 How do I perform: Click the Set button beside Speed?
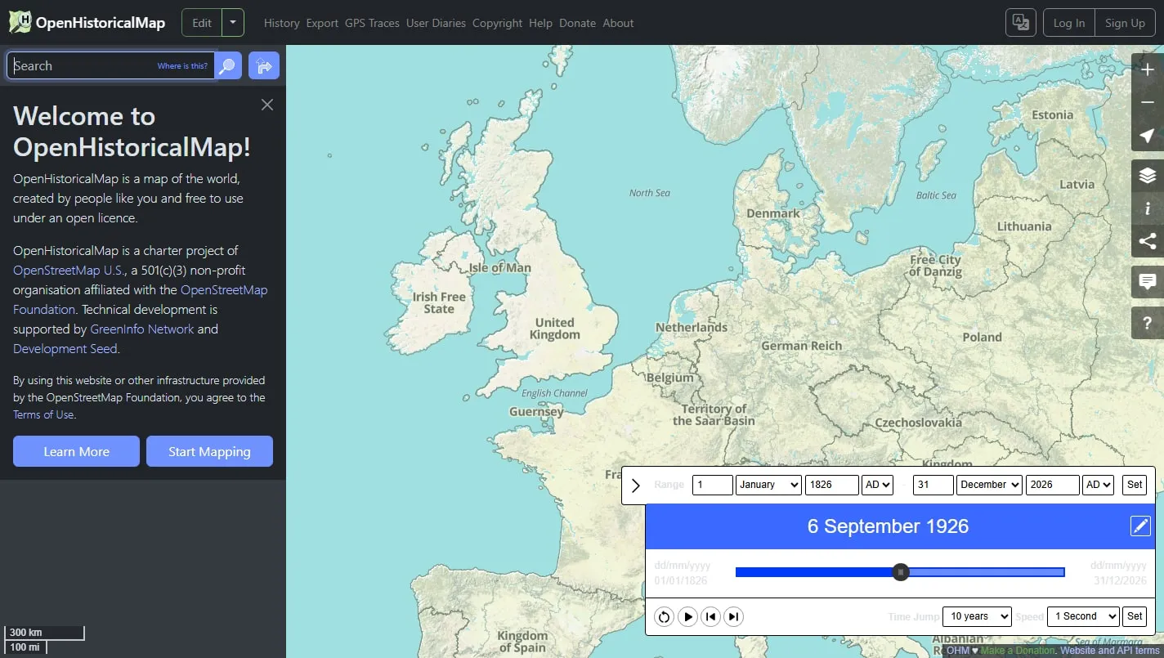pos(1135,616)
